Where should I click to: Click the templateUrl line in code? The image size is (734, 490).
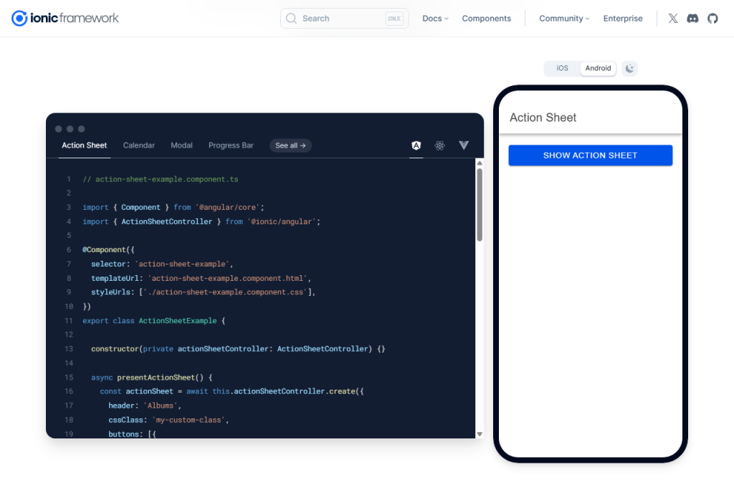pyautogui.click(x=201, y=278)
